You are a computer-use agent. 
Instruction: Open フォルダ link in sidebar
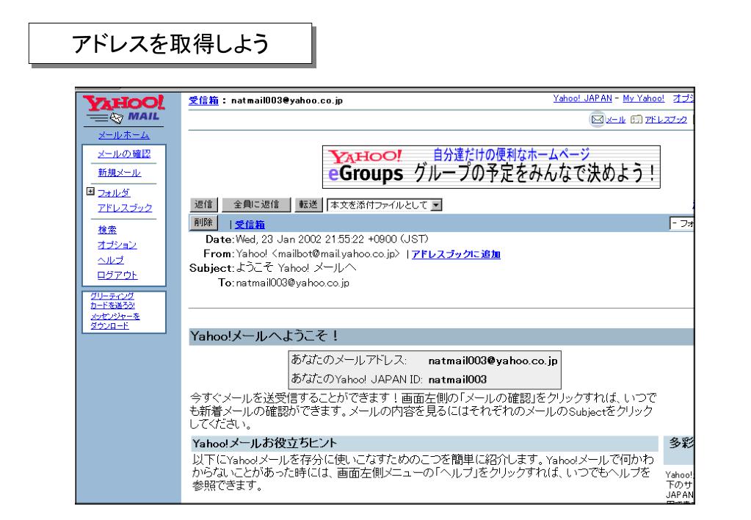point(114,192)
